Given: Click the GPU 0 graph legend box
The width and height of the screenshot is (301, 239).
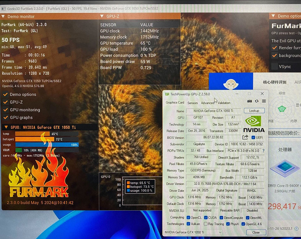Looking at the screenshot, I should point(140,187).
